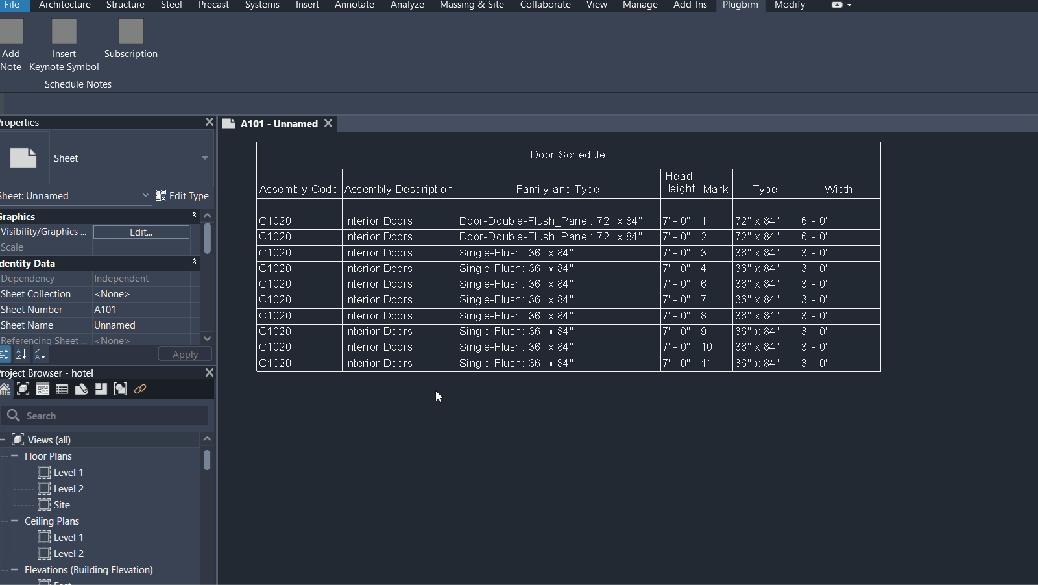1038x585 pixels.
Task: Collapse the Identity Data properties section
Action: tap(194, 262)
